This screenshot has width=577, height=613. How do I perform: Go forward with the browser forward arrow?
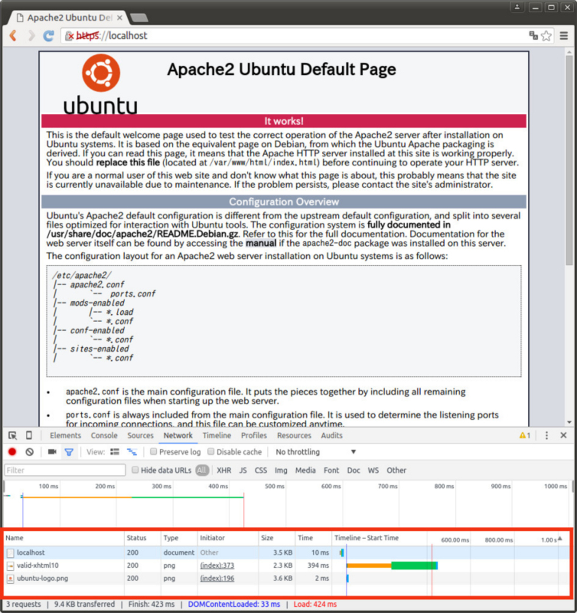[x=31, y=36]
